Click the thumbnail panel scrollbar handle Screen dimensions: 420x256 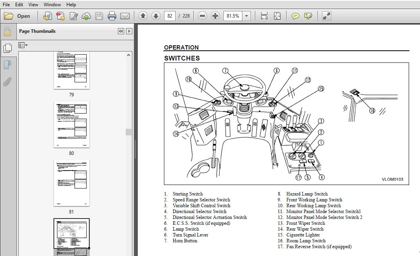pos(128,132)
